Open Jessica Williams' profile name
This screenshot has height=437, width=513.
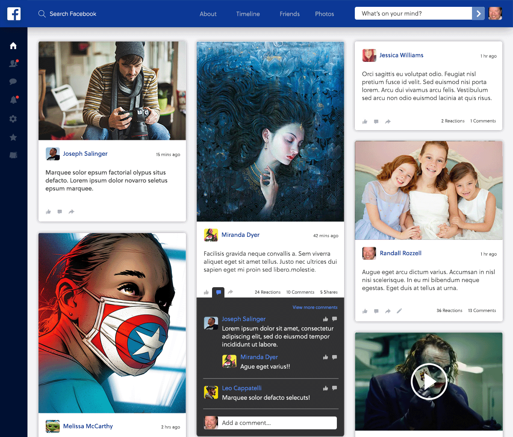401,55
